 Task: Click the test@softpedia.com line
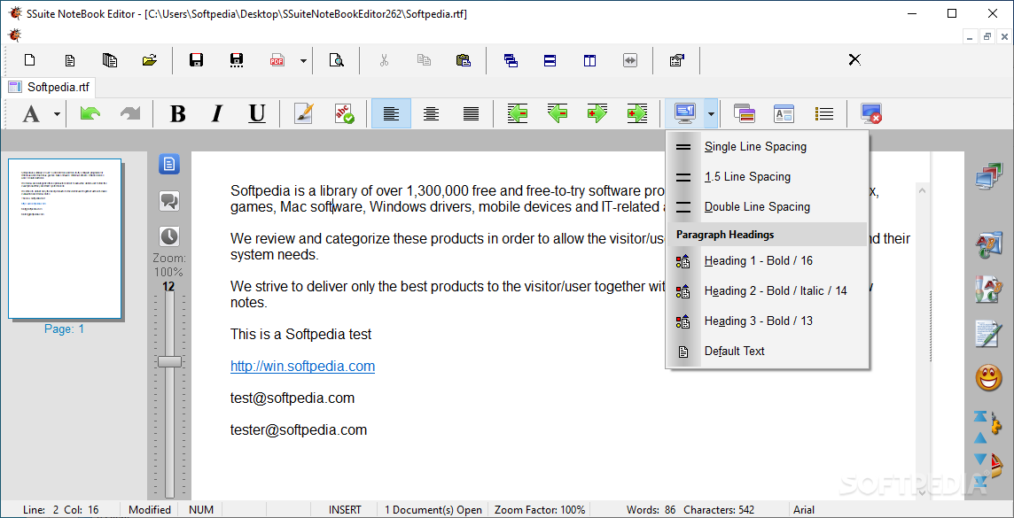292,398
